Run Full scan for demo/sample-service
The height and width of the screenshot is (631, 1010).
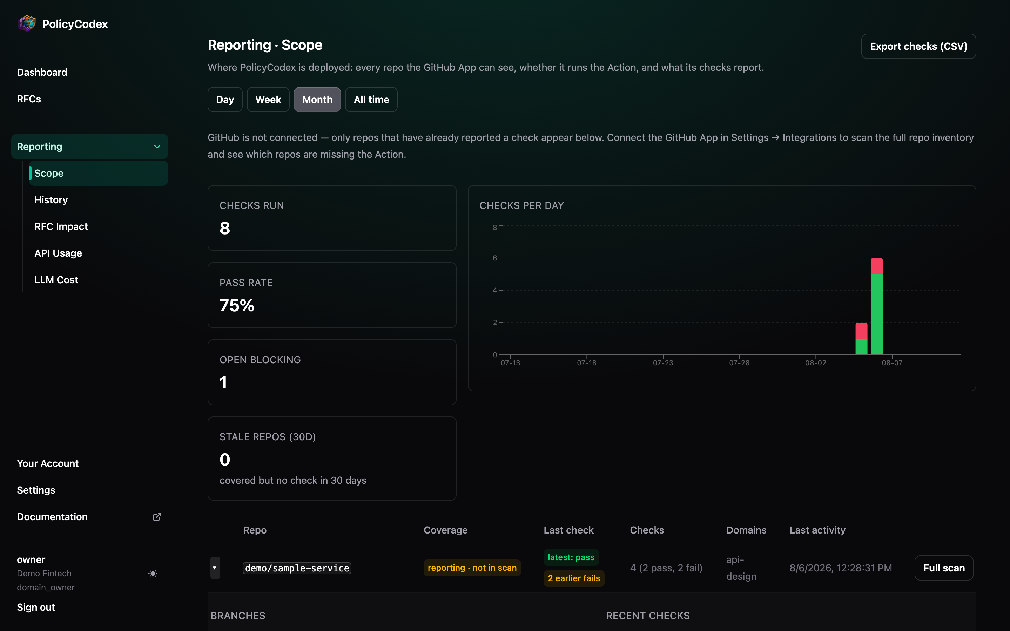tap(944, 568)
